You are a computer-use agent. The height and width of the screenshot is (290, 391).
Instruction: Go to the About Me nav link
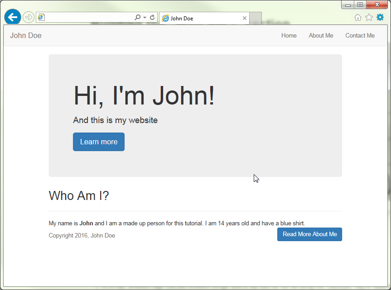pos(321,36)
